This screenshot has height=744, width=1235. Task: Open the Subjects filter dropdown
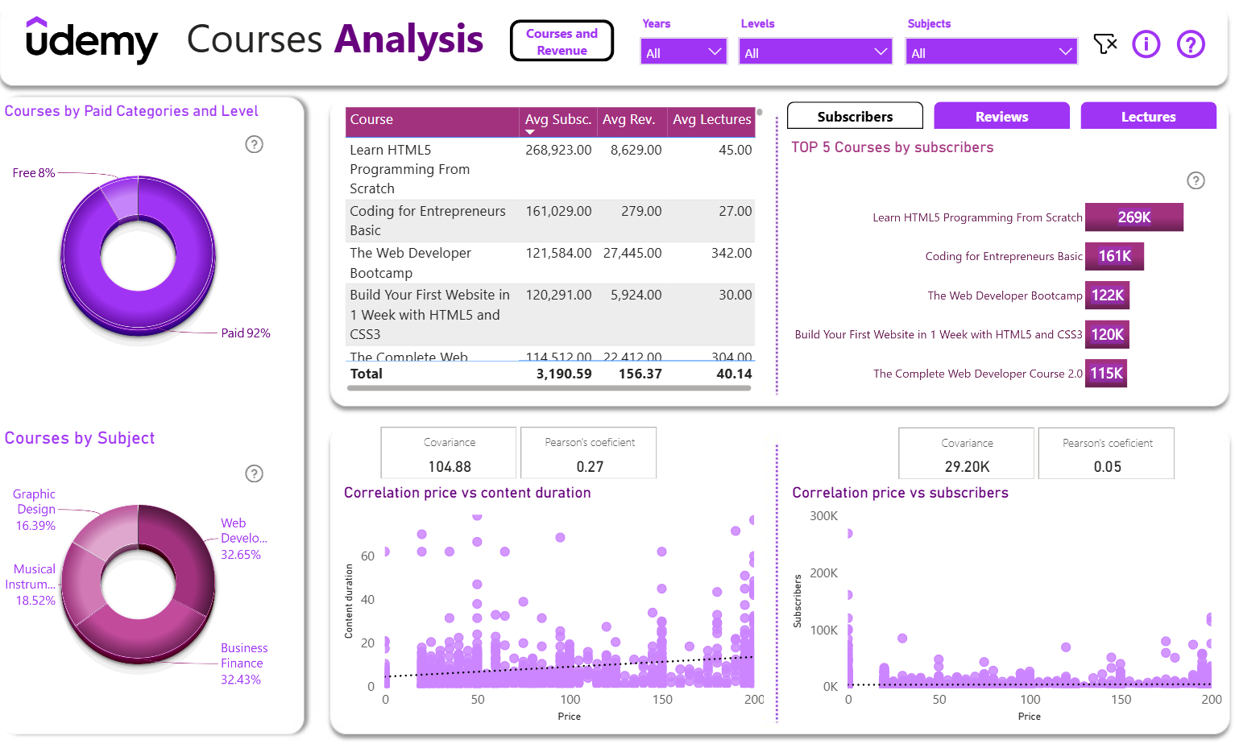tap(992, 52)
